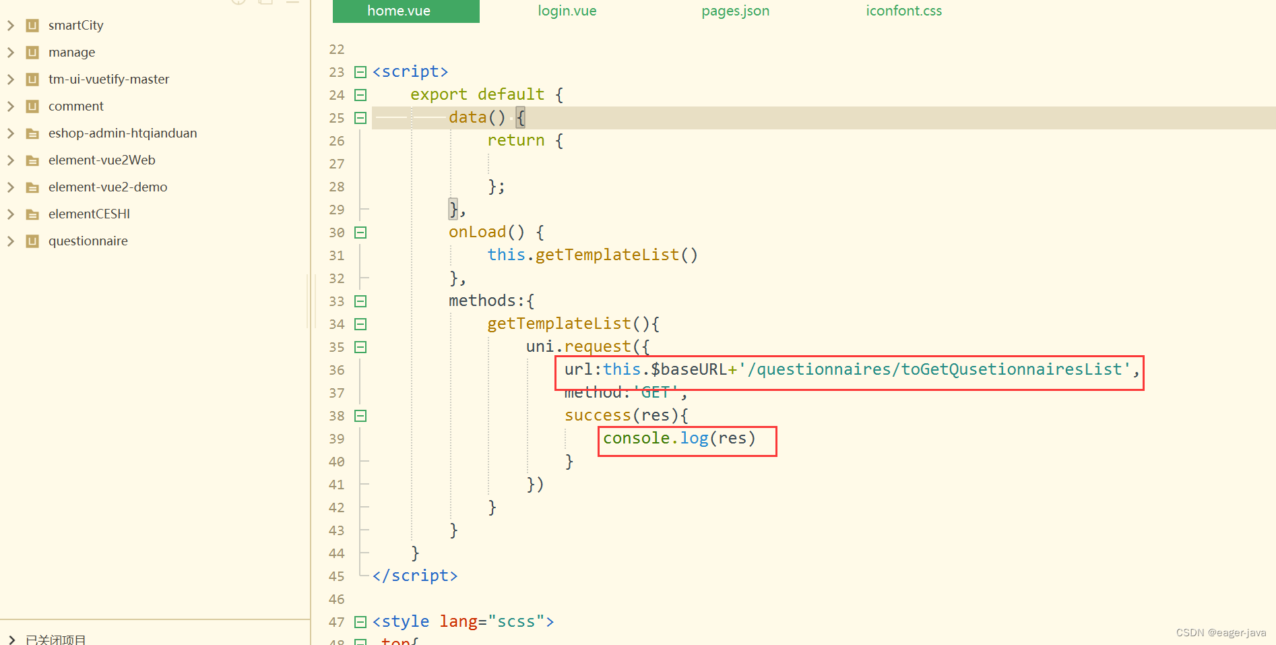Click the 'uni.request({' call
This screenshot has width=1276, height=645.
click(x=588, y=347)
